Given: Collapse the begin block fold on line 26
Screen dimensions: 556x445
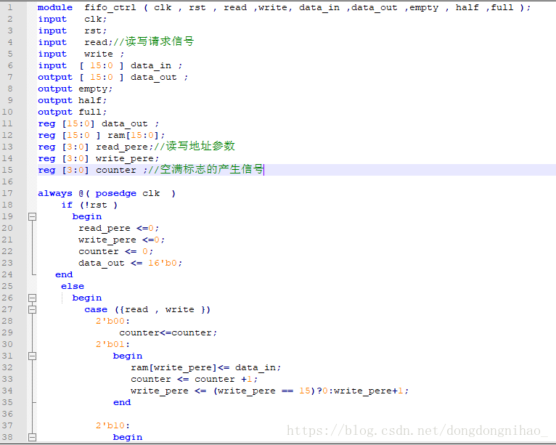Looking at the screenshot, I should coord(32,298).
